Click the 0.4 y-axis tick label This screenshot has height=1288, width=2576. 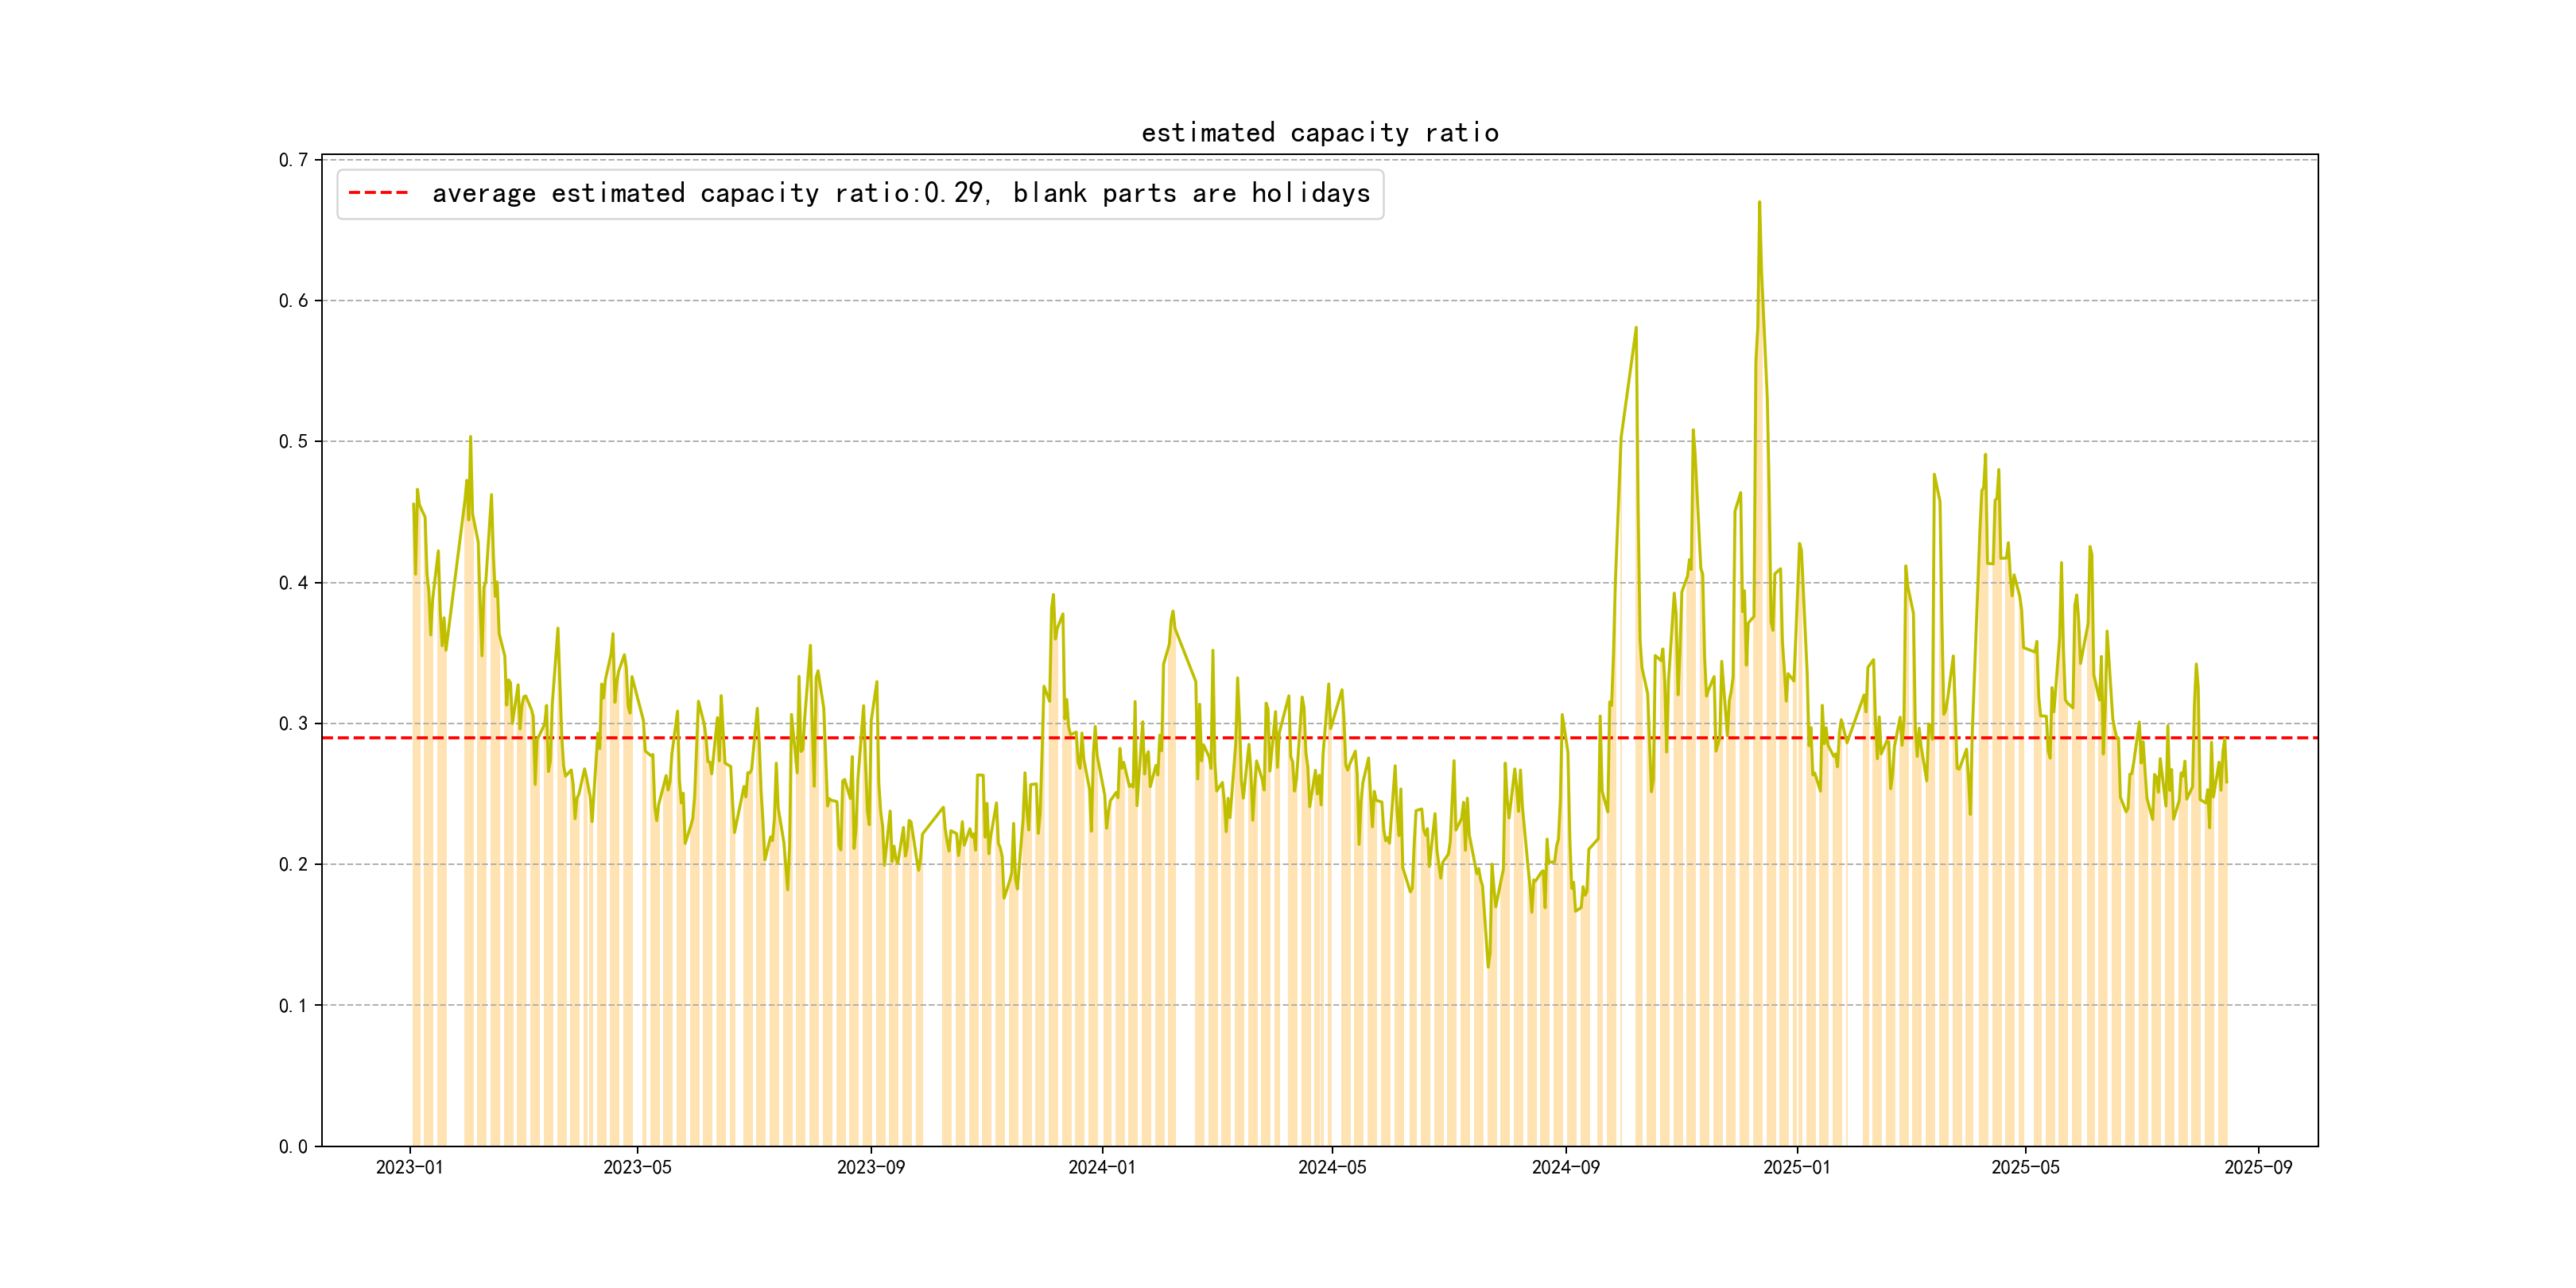(x=293, y=583)
